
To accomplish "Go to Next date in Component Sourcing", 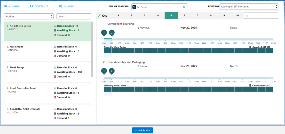I will click(x=234, y=28).
